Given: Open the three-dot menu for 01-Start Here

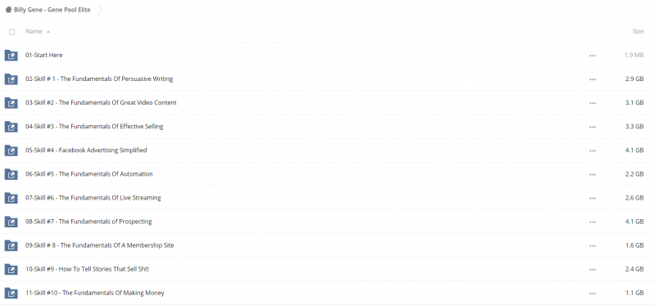Looking at the screenshot, I should (x=592, y=56).
